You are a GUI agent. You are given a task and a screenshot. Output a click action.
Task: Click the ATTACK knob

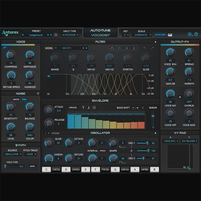coord(49,110)
